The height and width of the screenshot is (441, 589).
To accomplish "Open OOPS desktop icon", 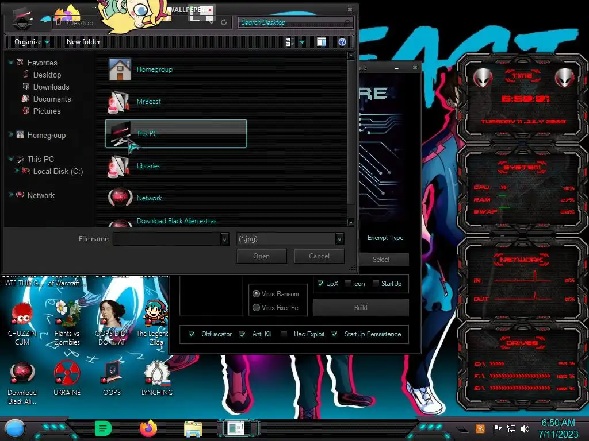I will (112, 379).
